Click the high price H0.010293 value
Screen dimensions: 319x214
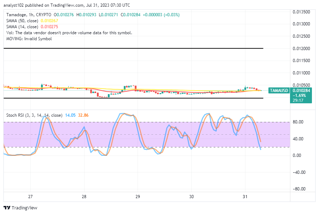tap(86, 15)
